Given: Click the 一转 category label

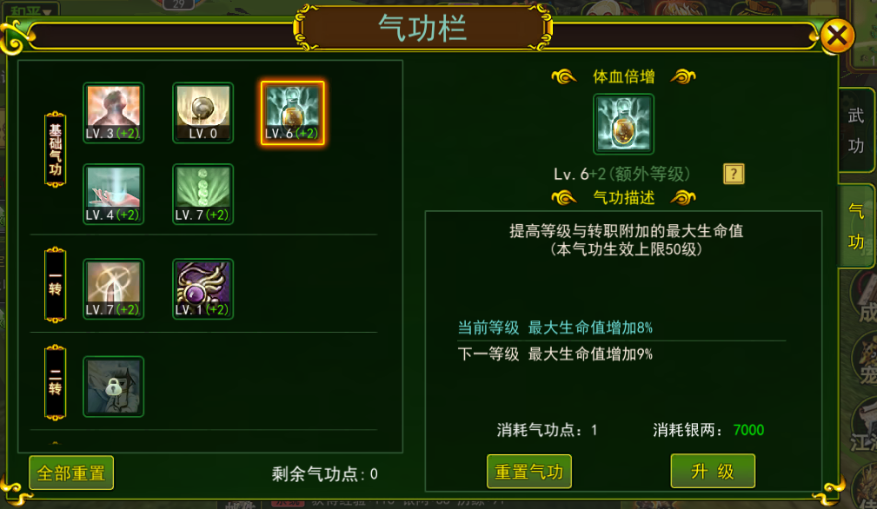Looking at the screenshot, I should 56,285.
